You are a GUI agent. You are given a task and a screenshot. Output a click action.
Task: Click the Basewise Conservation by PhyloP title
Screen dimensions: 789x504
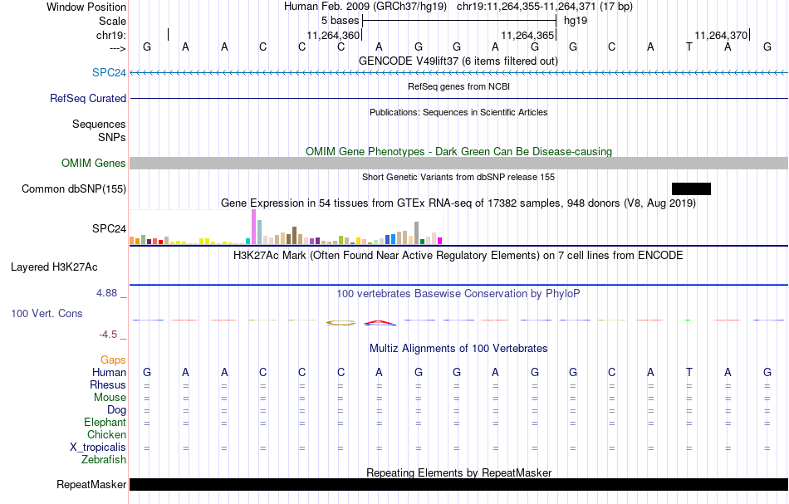458,293
